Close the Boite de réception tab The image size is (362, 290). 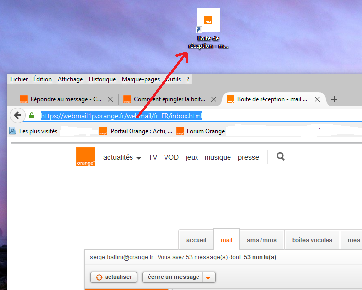point(317,99)
